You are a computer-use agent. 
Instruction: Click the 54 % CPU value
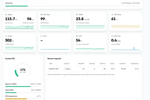[x=79, y=40]
